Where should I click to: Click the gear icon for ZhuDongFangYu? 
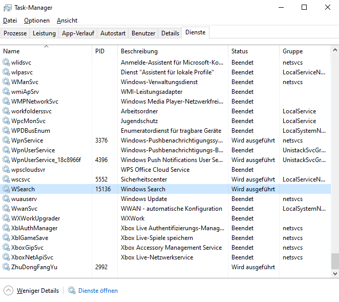[6, 267]
